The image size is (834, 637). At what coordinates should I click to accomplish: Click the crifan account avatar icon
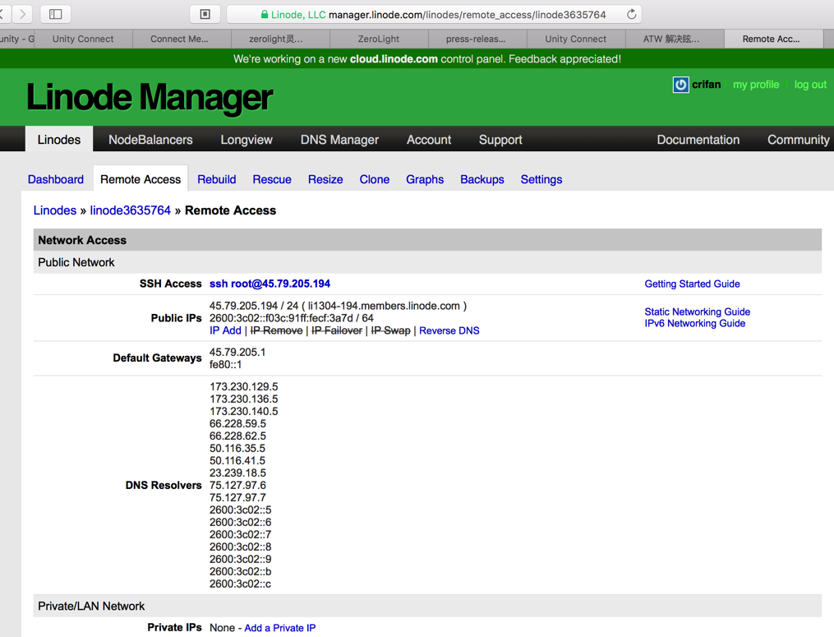click(x=680, y=85)
